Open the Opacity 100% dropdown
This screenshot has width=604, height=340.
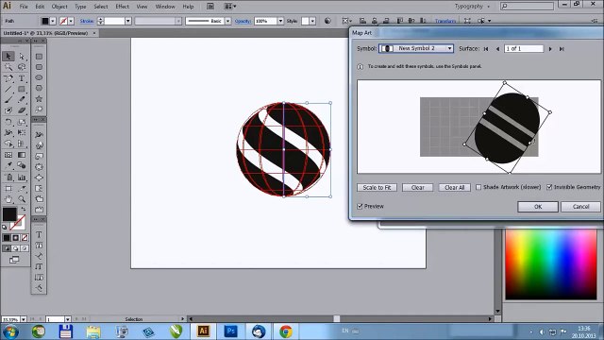280,21
